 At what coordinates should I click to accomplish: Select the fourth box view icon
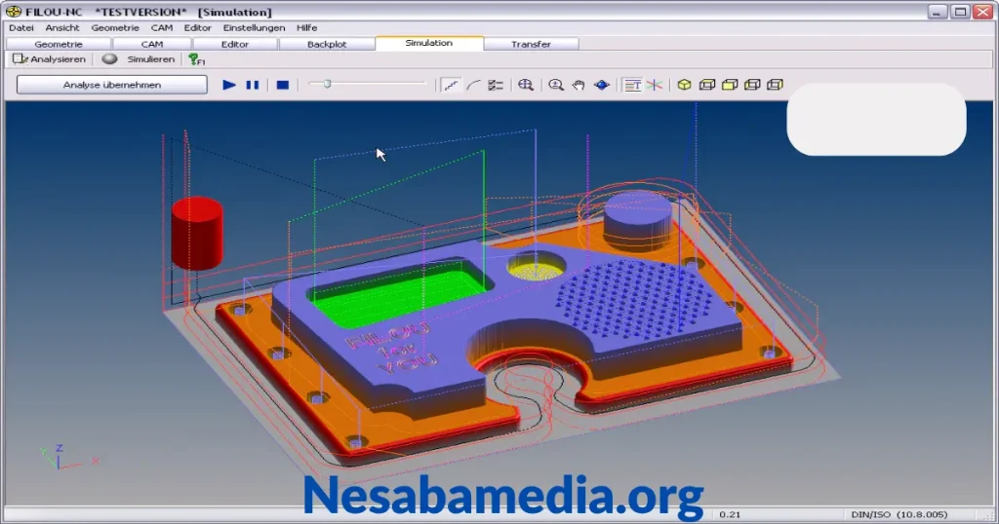pos(752,85)
